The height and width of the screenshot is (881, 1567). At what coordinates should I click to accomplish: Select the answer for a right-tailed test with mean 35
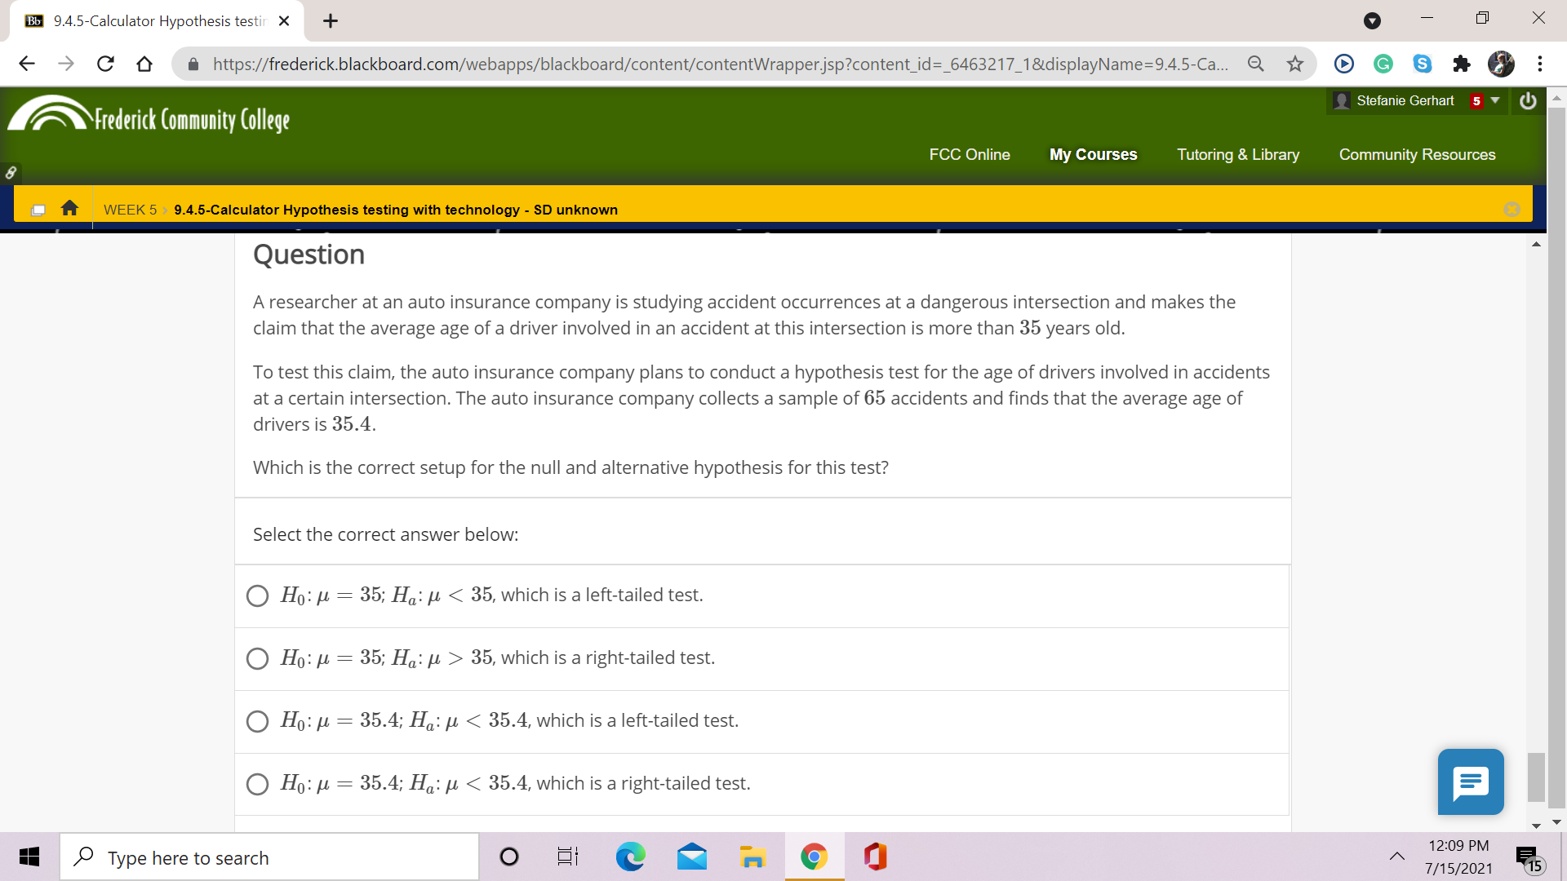257,658
